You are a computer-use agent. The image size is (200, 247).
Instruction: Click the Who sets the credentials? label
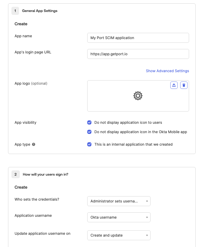(x=37, y=199)
